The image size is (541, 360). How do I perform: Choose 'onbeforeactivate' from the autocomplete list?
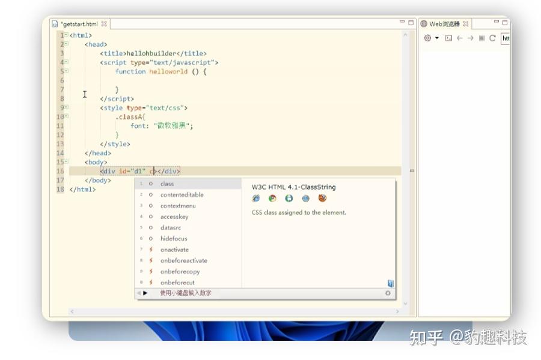click(x=188, y=260)
